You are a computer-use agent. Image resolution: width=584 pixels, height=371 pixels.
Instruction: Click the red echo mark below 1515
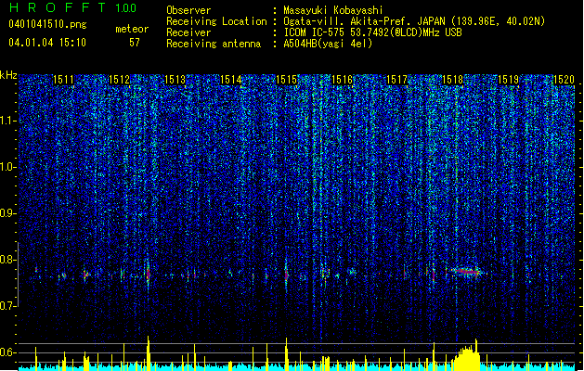coord(286,275)
